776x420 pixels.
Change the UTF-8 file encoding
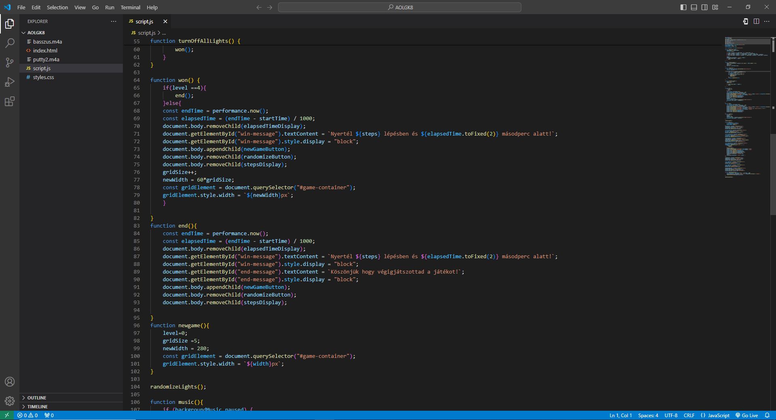(671, 415)
